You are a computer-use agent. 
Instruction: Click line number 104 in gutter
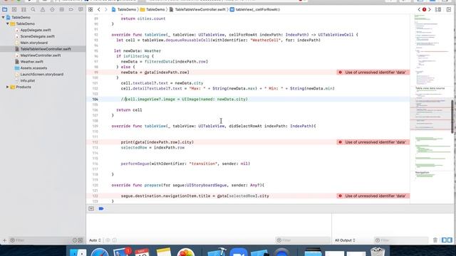95,100
